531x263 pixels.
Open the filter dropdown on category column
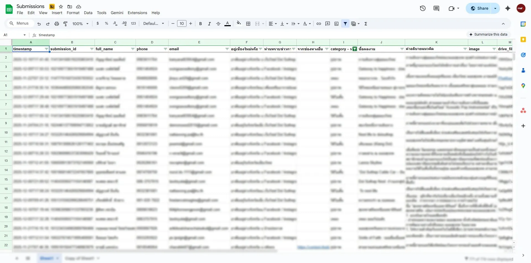click(x=354, y=49)
